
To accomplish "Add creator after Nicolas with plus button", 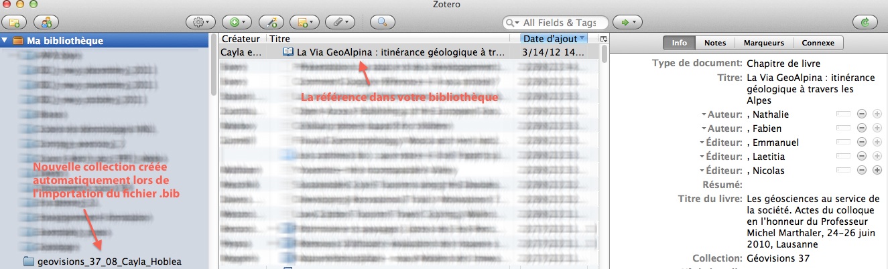I will [877, 171].
